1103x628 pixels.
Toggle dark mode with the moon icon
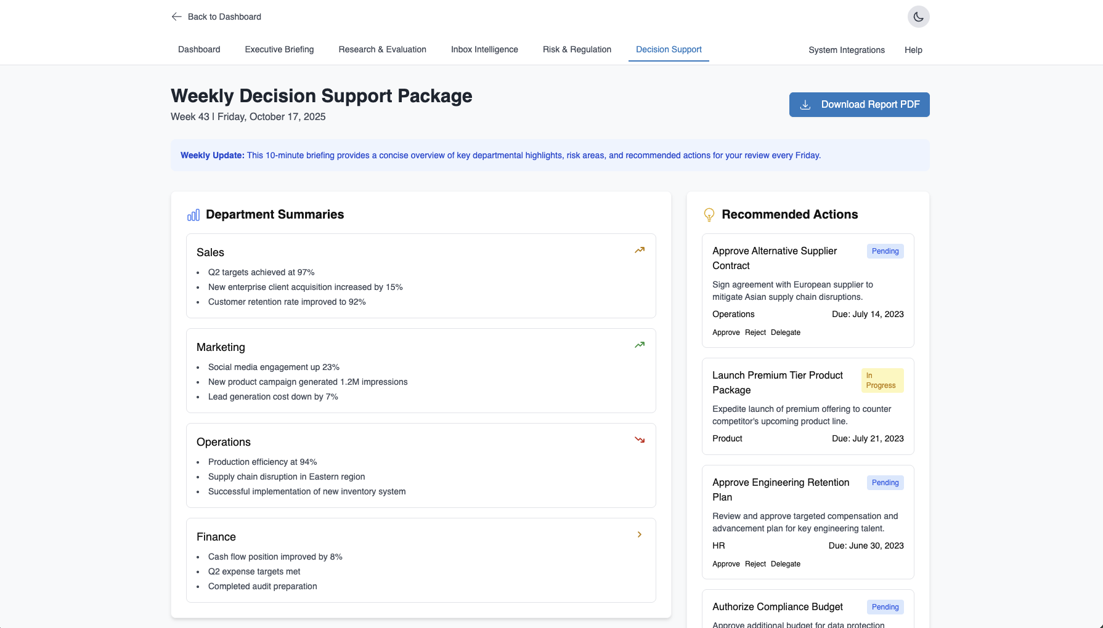pos(918,17)
